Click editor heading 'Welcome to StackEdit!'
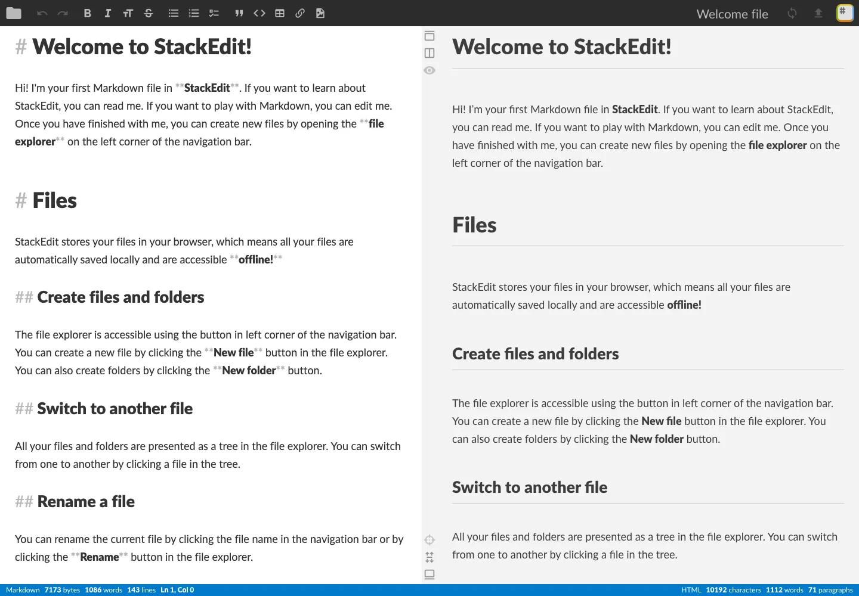The height and width of the screenshot is (596, 859). pyautogui.click(x=142, y=46)
